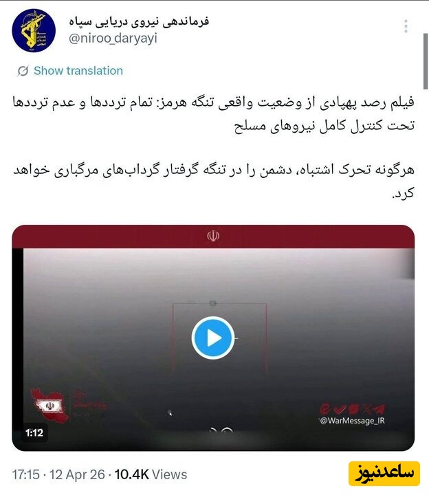The width and height of the screenshot is (429, 495).
Task: Click the Eitaa 'e' icon in watermark
Action: [325, 409]
